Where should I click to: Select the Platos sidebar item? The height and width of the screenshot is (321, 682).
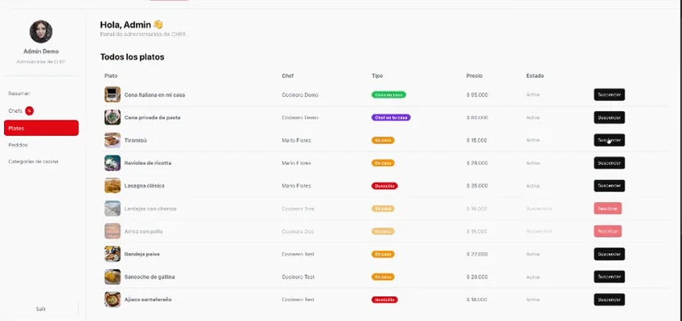41,128
